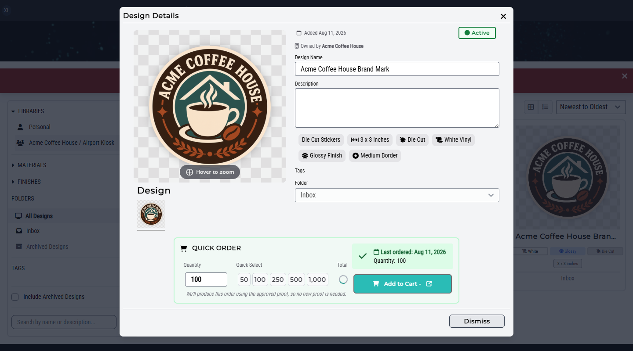Click the Die Cut shape chip

[412, 140]
